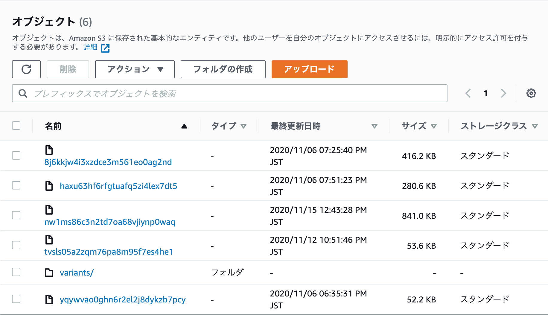This screenshot has width=548, height=315.
Task: Click the search magnifier icon
Action: point(23,94)
